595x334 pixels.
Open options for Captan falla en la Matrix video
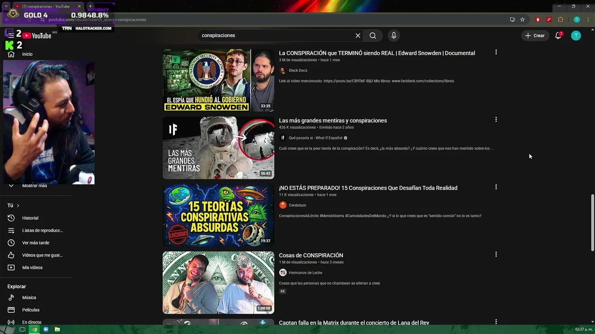[496, 321]
